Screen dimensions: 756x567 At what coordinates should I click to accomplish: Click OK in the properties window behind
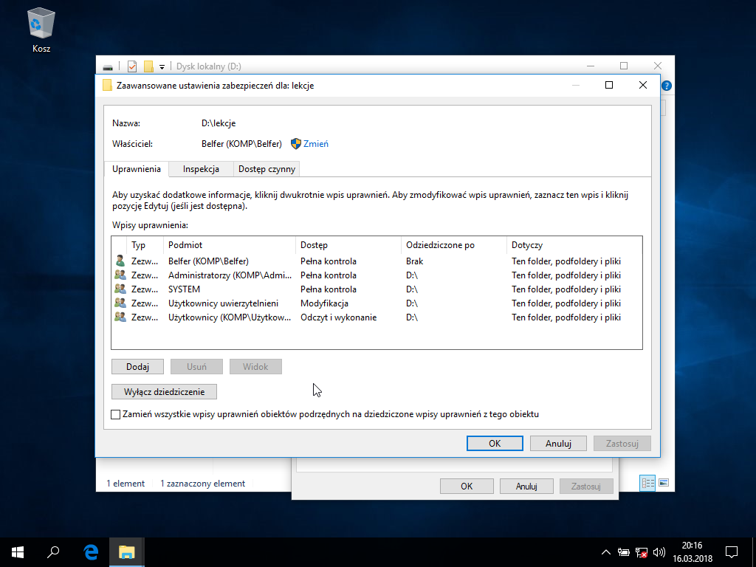467,486
